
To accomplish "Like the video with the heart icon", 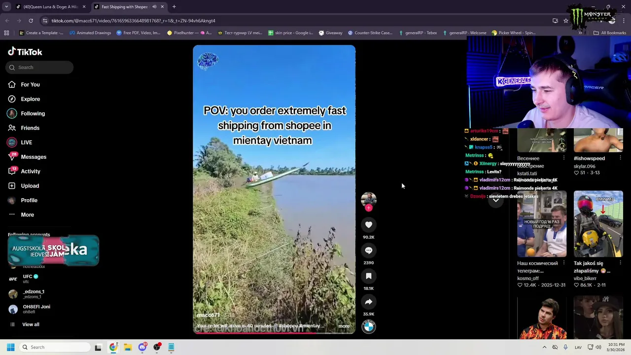I will click(368, 225).
